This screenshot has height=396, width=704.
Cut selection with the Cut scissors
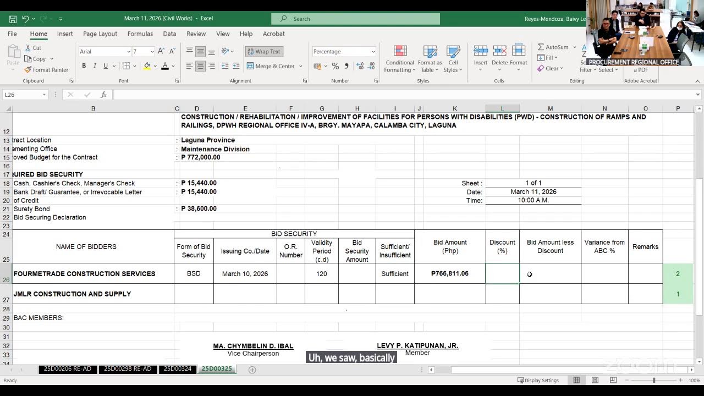click(x=33, y=48)
